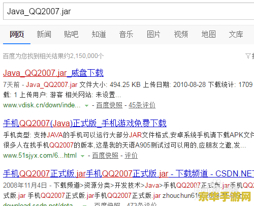
Task: Open the 贴吧 tab
Action: tap(71, 35)
